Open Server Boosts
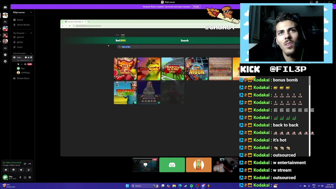This screenshot has width=336, height=189. pyautogui.click(x=23, y=25)
